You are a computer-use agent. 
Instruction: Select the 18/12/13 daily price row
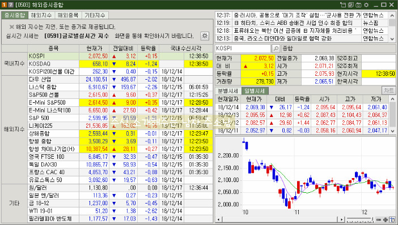(x=302, y=115)
